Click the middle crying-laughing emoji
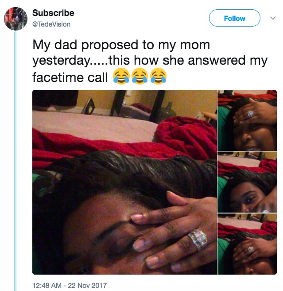 click(140, 76)
